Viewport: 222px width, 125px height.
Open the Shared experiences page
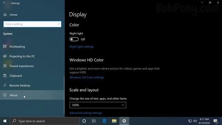32,66
